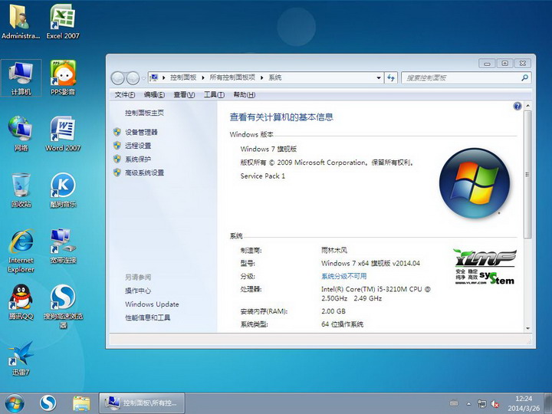552x414 pixels.
Task: Click the back navigation arrow button
Action: click(x=117, y=78)
